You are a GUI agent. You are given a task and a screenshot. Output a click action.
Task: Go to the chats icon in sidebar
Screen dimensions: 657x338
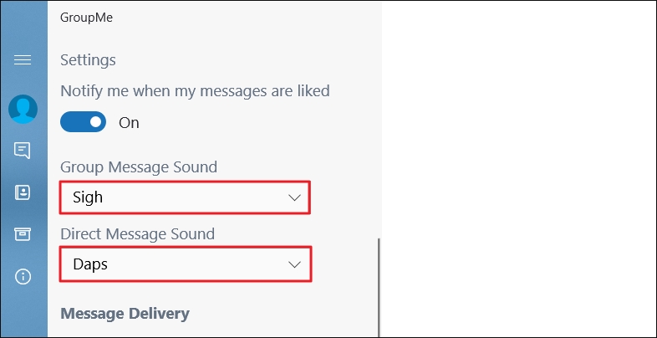23,151
